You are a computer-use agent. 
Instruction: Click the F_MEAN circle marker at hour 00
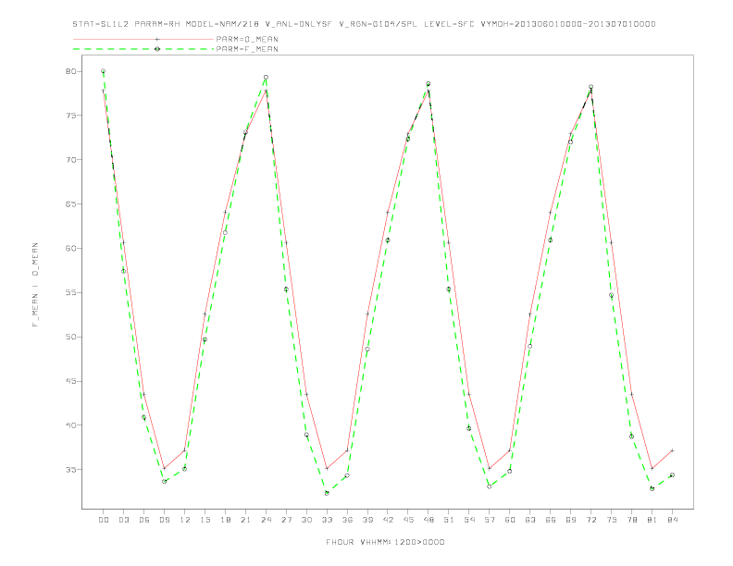click(104, 71)
